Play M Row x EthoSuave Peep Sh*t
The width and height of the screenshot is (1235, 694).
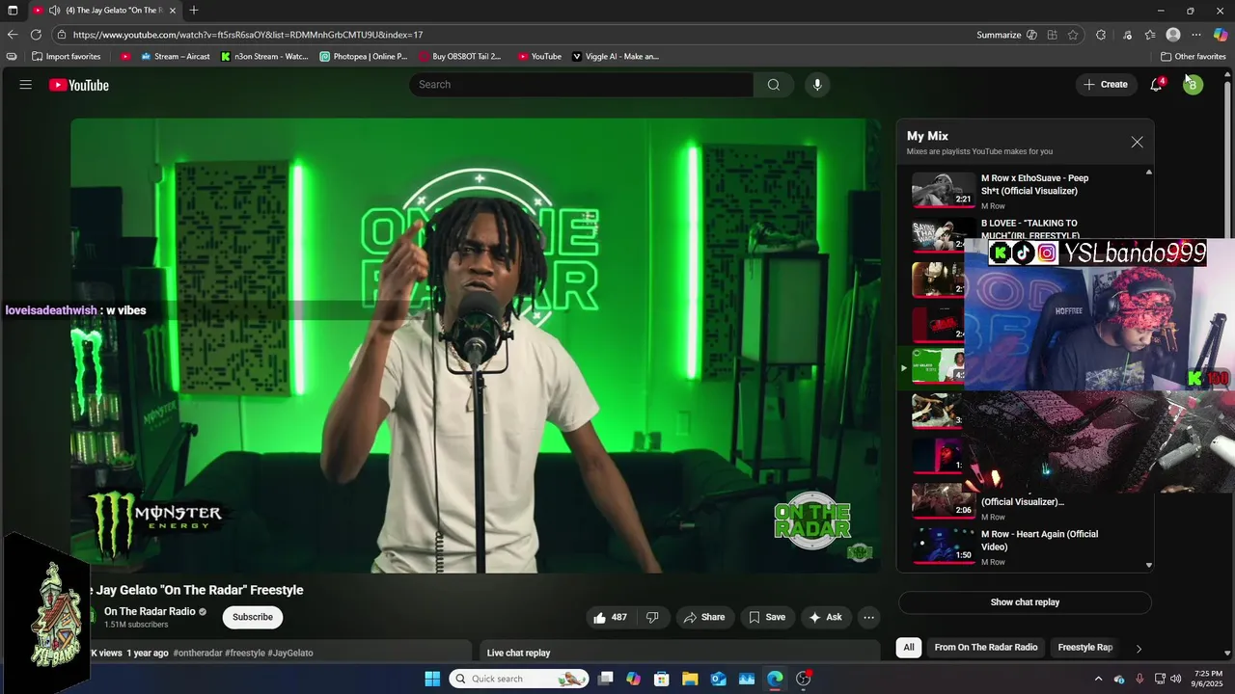[x=944, y=189]
